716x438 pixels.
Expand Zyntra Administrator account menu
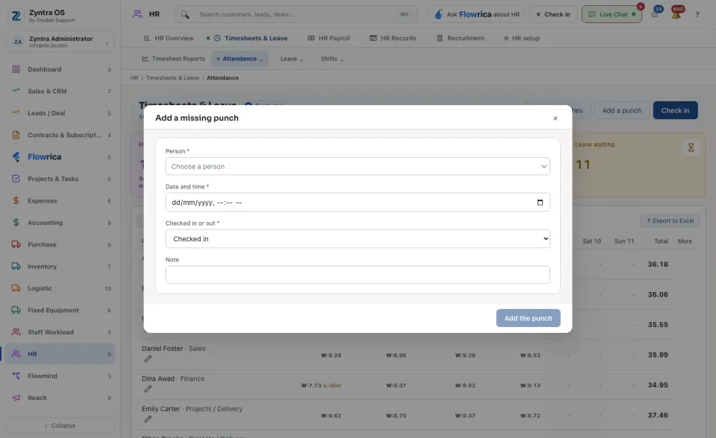60,42
